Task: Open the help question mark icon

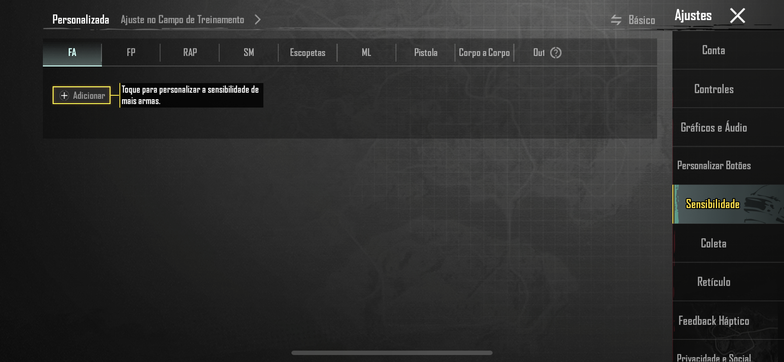Action: [556, 53]
